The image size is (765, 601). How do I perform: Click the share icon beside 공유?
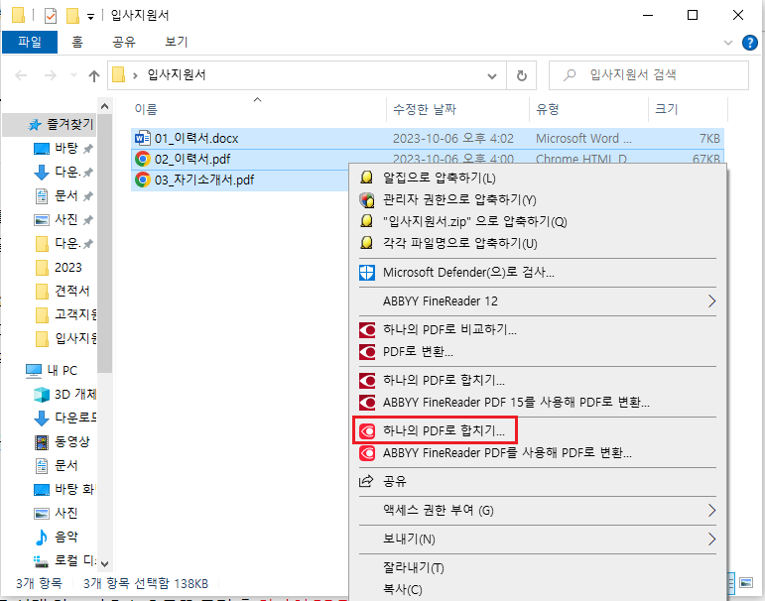(x=366, y=481)
